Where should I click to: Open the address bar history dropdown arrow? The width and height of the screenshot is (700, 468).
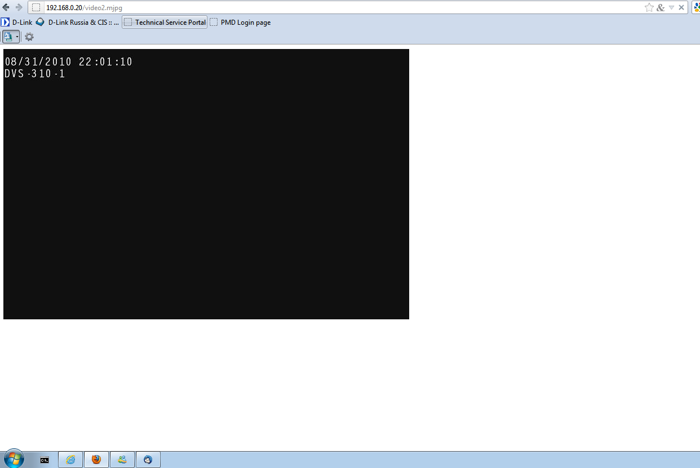(x=671, y=7)
